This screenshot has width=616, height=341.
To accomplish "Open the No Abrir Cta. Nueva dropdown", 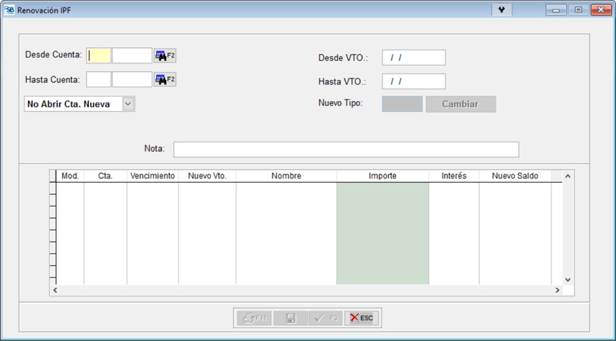I will (x=128, y=104).
